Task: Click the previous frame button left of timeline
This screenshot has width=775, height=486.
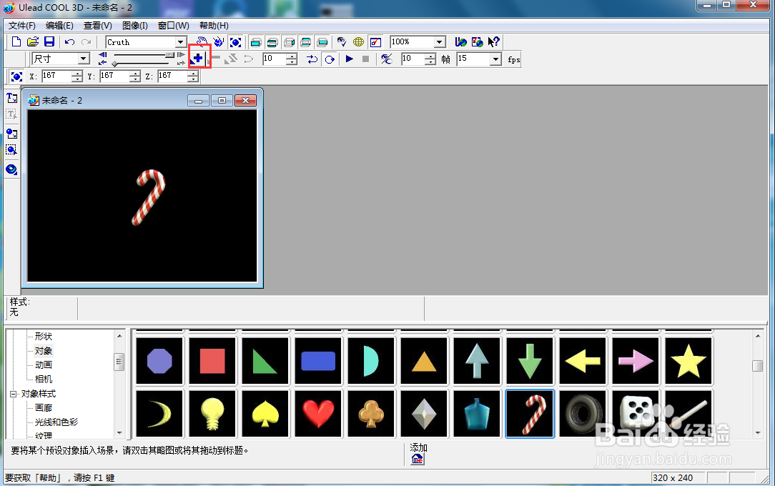Action: [103, 55]
